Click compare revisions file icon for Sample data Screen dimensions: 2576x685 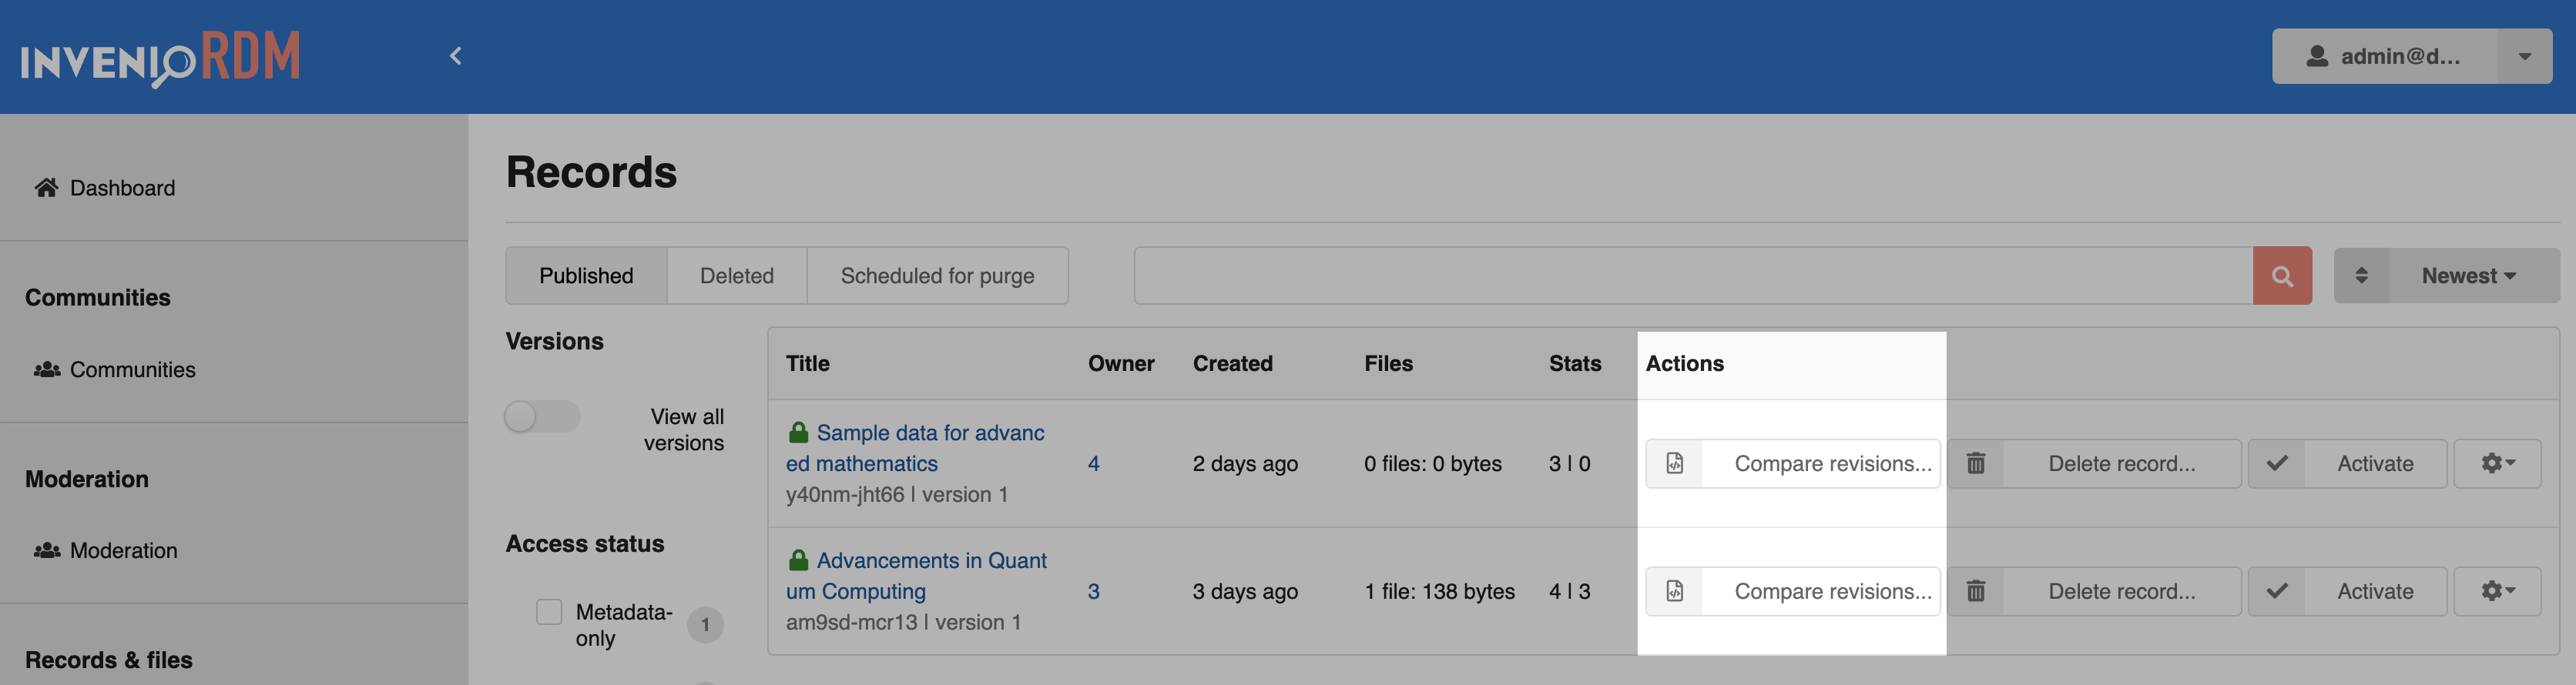tap(1675, 463)
